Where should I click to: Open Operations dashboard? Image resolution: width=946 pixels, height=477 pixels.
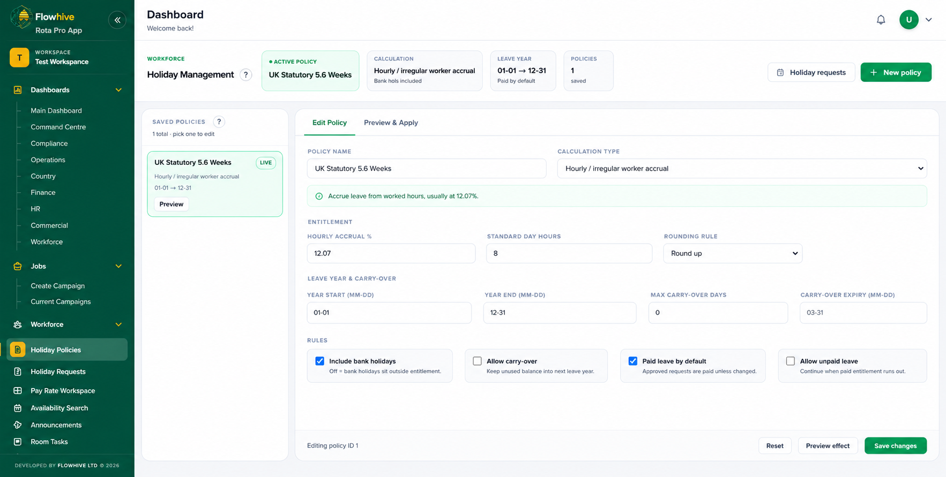coord(48,160)
